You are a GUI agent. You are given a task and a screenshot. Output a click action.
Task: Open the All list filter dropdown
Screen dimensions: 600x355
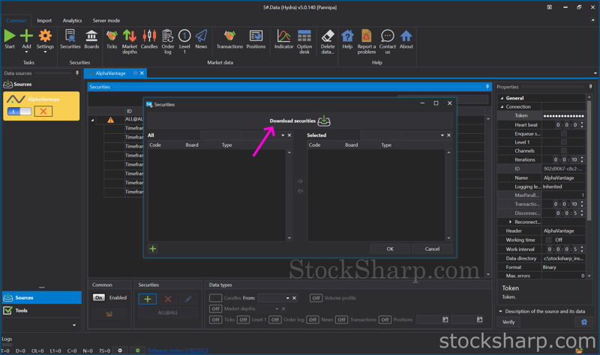click(283, 136)
